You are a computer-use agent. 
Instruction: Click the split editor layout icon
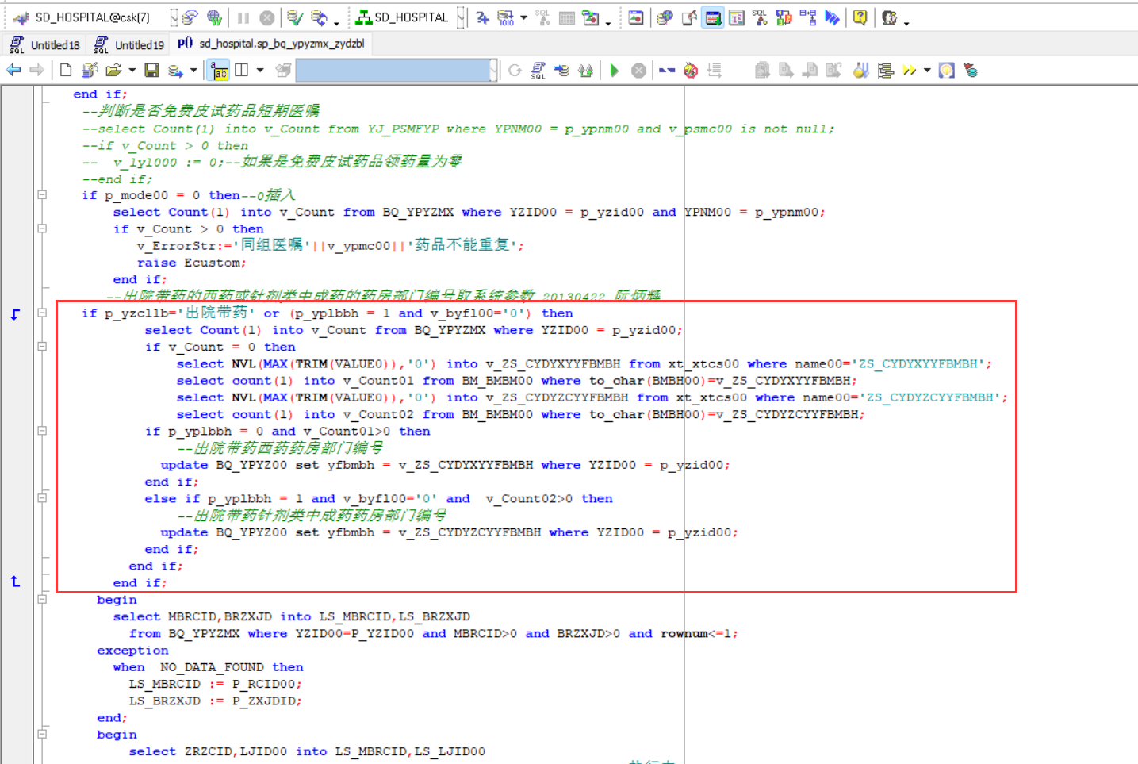tap(242, 71)
